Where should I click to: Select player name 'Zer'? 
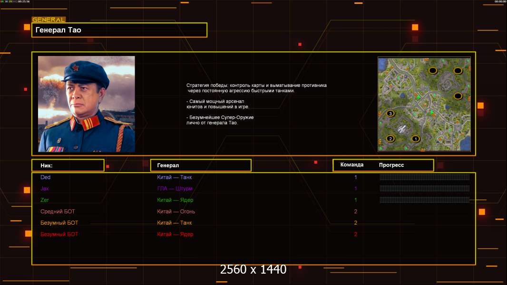click(45, 200)
